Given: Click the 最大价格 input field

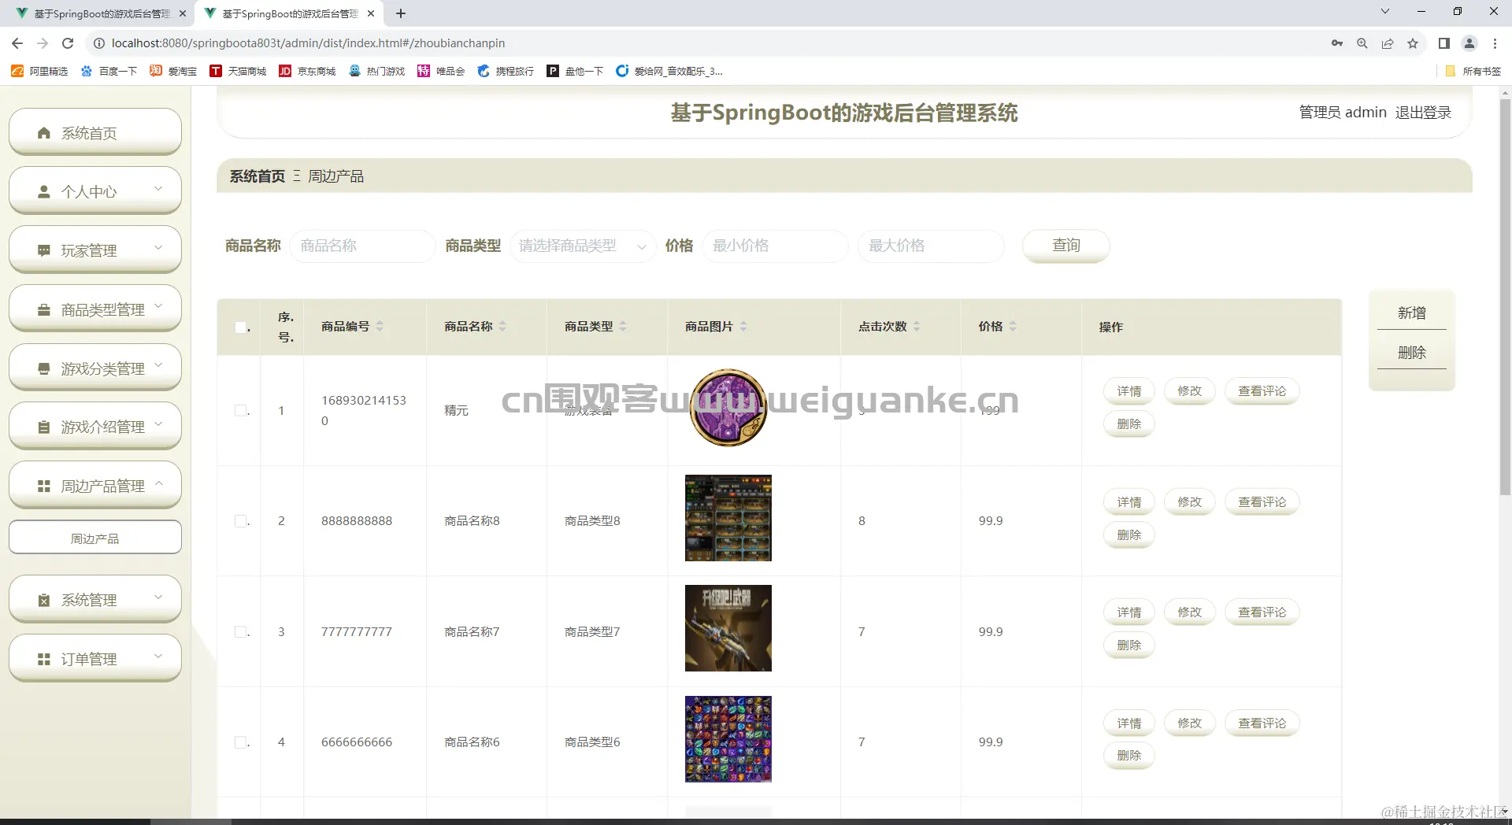Looking at the screenshot, I should click(x=931, y=246).
